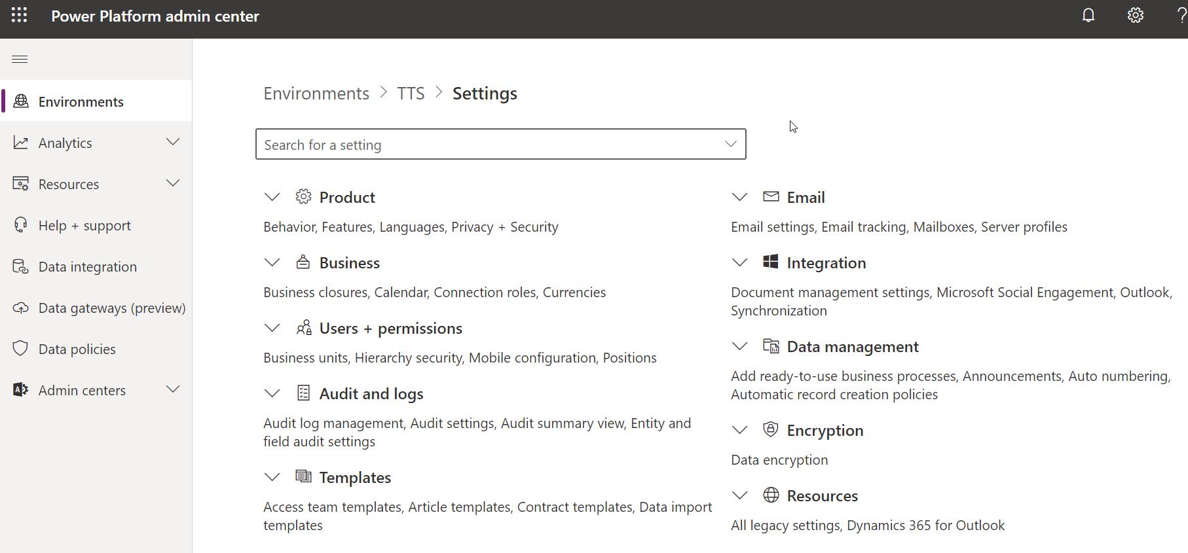Viewport: 1188px width, 553px height.
Task: Click the Audit and logs checklist icon
Action: pos(303,393)
